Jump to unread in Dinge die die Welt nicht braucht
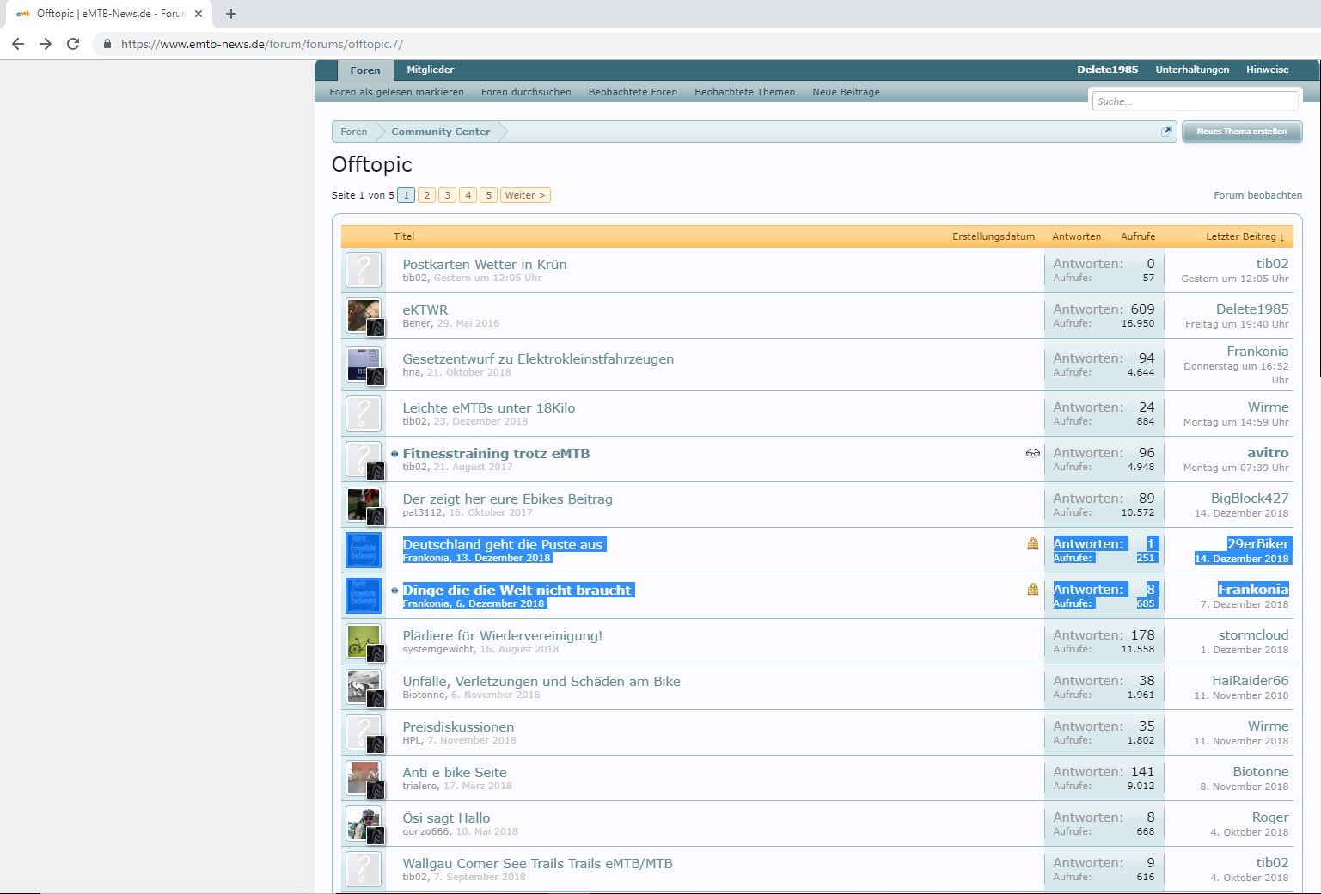1321x894 pixels. [394, 591]
